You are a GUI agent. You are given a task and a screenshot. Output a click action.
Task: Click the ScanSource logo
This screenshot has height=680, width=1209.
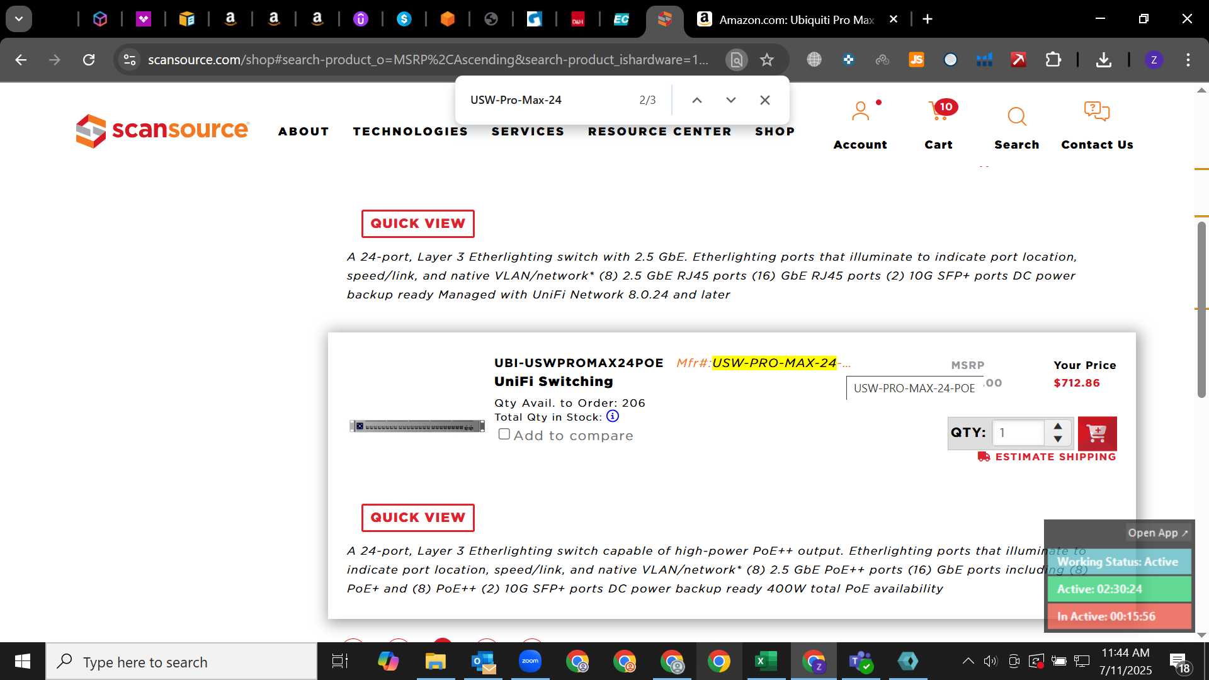point(162,130)
